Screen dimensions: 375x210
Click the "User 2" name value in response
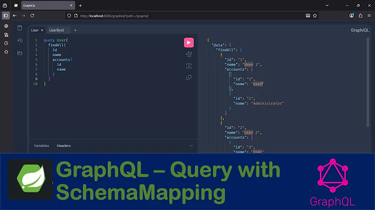pyautogui.click(x=252, y=133)
